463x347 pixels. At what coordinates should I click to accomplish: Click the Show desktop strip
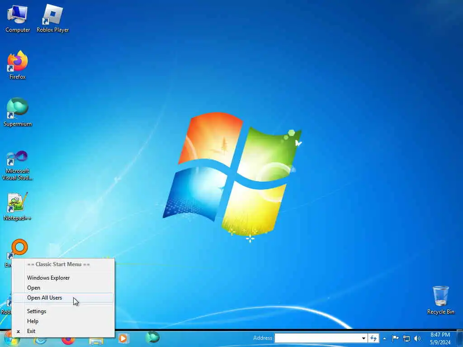point(459,338)
